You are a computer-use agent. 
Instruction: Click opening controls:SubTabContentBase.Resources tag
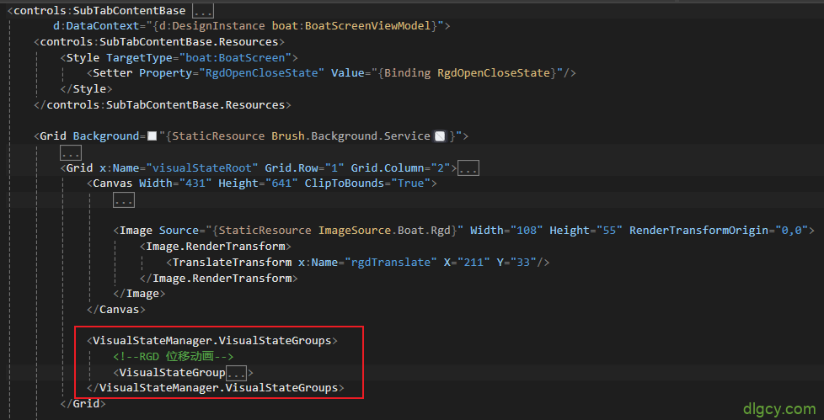click(x=159, y=41)
